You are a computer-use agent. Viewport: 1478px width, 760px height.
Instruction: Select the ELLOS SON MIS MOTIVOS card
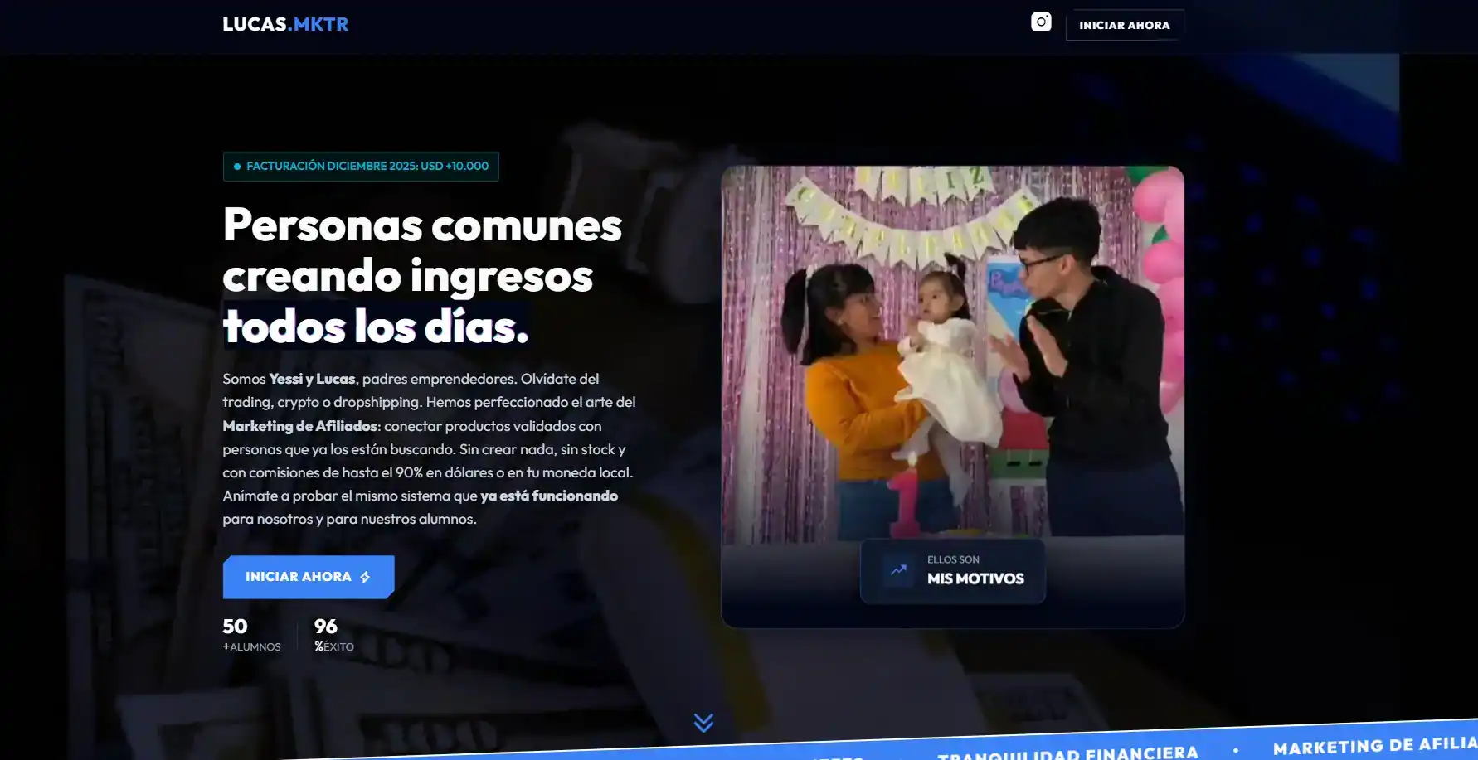pos(952,571)
